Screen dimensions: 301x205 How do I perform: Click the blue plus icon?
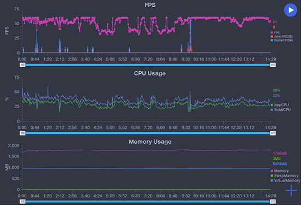[x=291, y=190]
